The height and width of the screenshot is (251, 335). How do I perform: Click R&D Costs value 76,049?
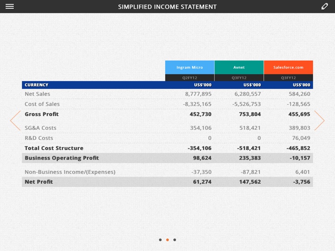coord(301,138)
